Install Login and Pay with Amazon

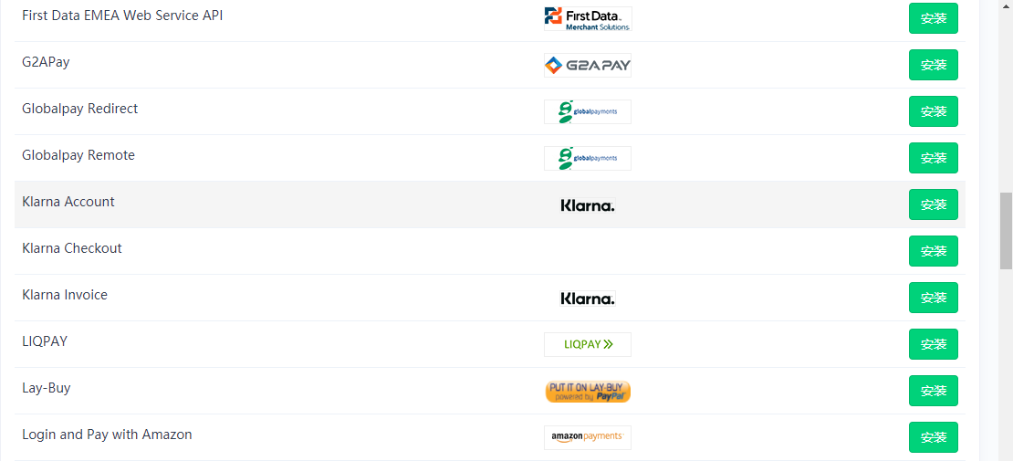(933, 437)
